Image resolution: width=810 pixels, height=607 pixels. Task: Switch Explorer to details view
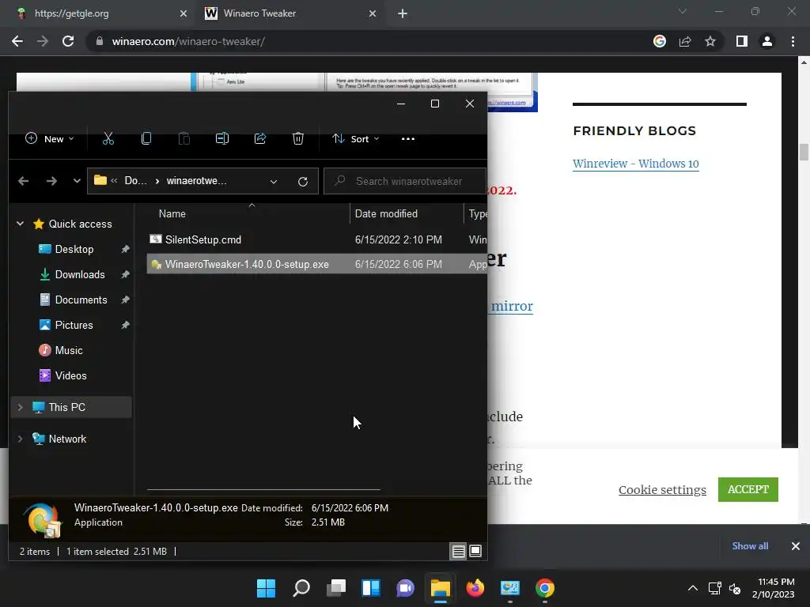tap(458, 551)
